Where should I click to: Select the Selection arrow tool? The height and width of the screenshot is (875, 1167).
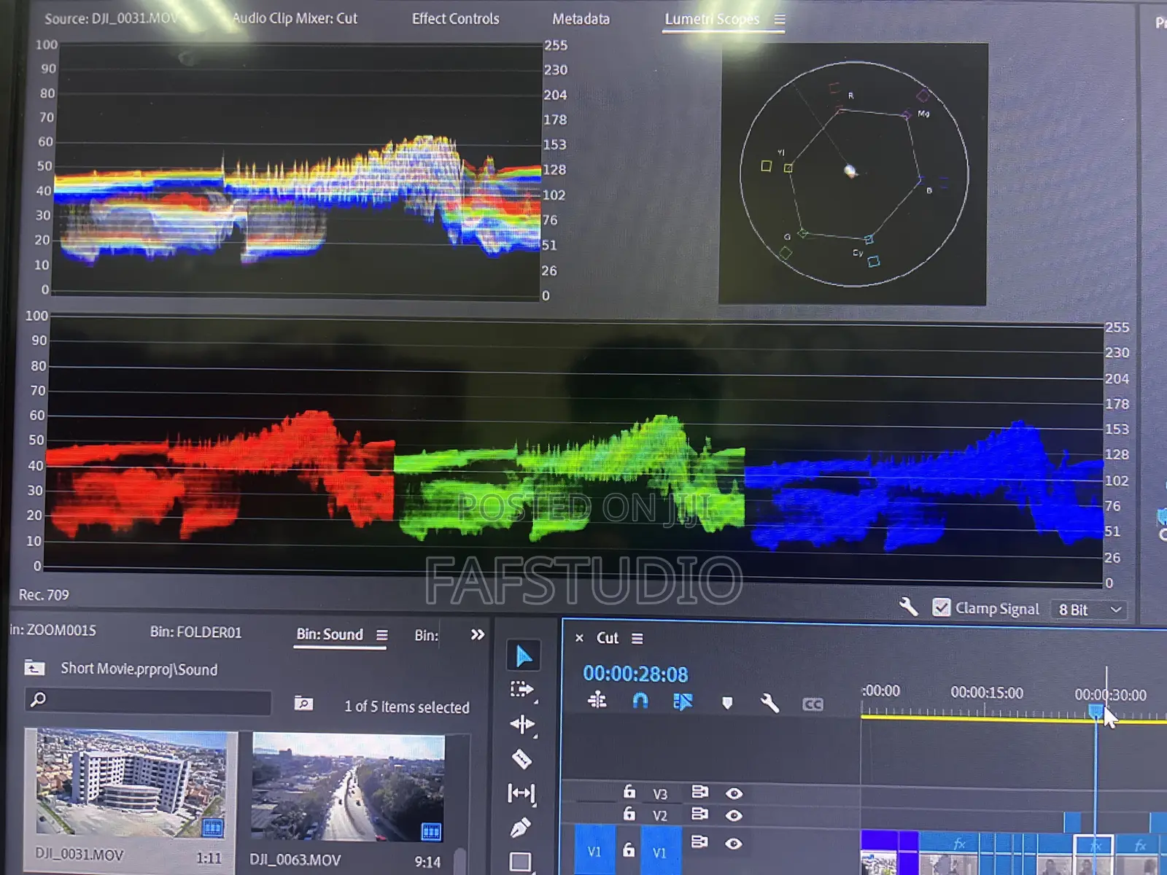[x=523, y=656]
